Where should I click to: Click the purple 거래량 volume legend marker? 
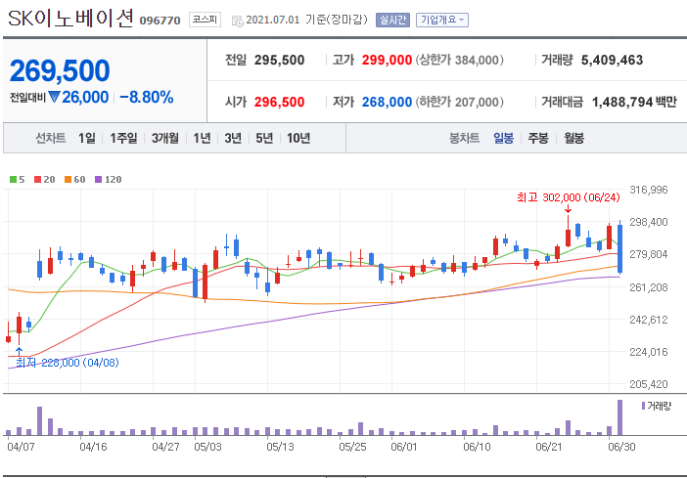[643, 406]
